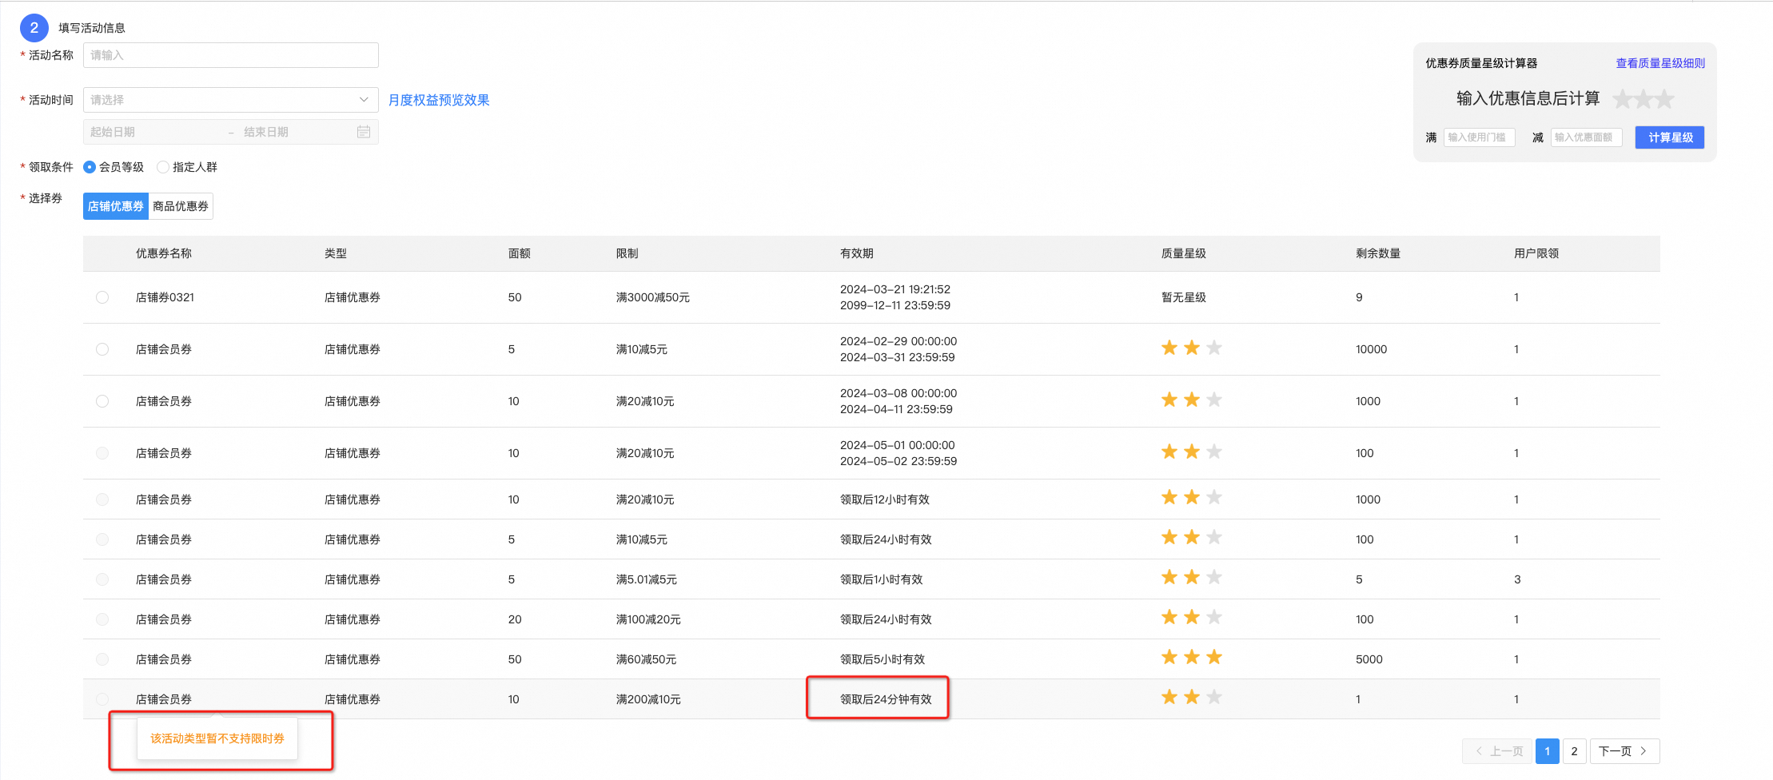The width and height of the screenshot is (1773, 780).
Task: Switch to the 店铺优惠券 tab
Action: coord(116,206)
